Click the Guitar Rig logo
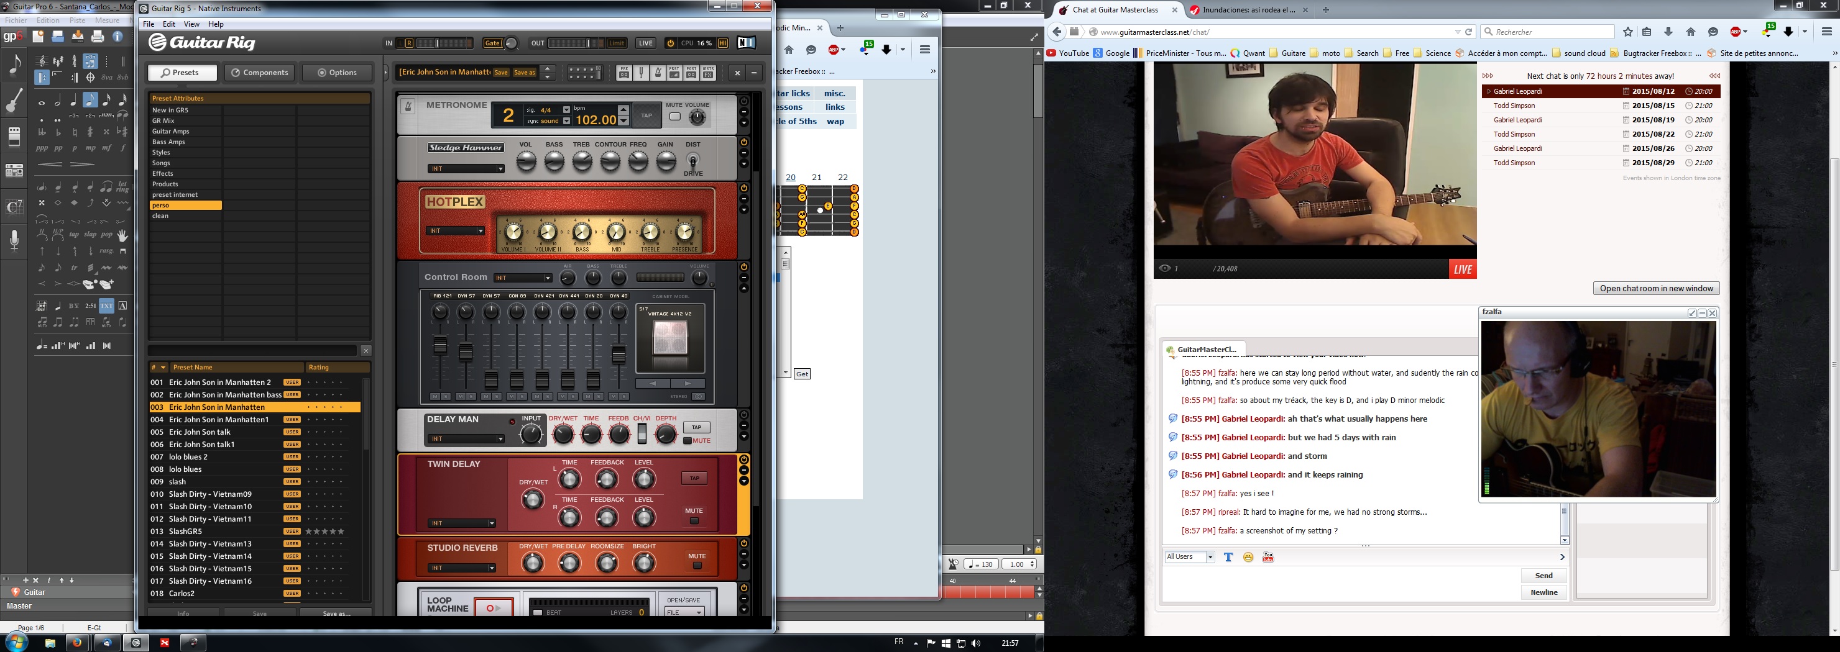 [x=202, y=43]
